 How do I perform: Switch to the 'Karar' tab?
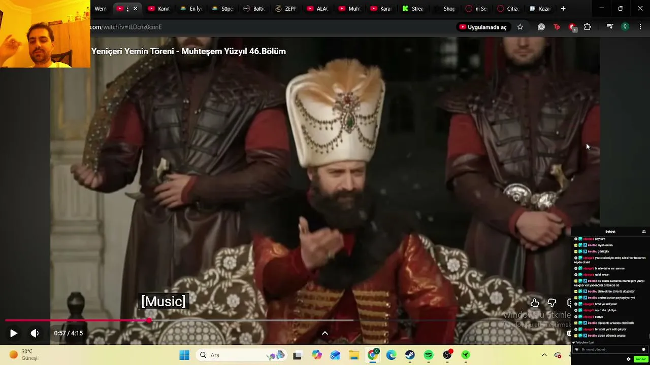pos(381,9)
